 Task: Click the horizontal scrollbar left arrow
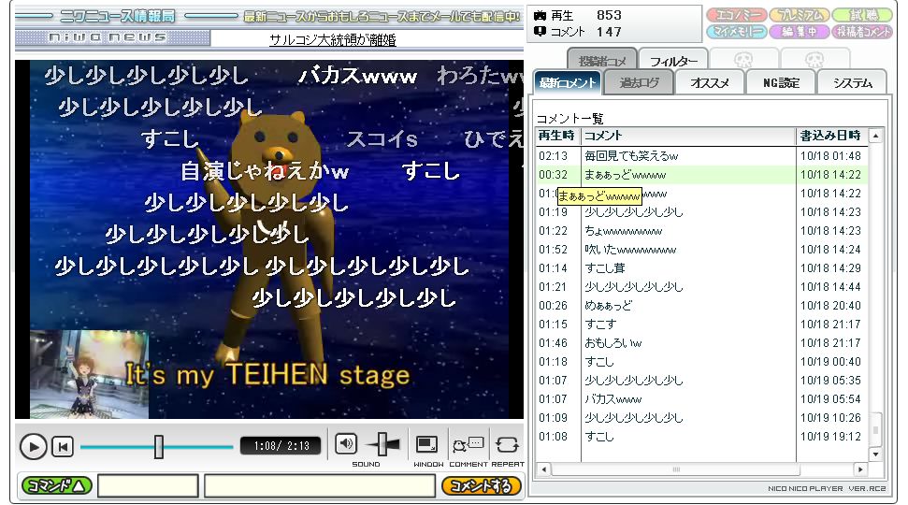point(543,469)
